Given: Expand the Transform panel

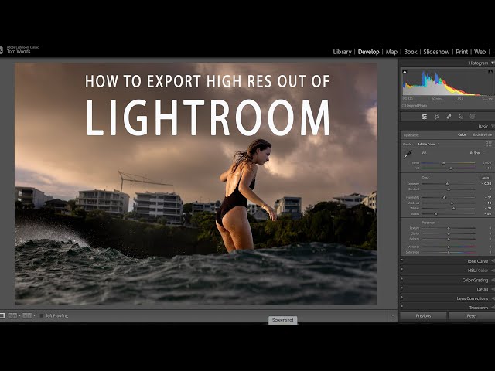Looking at the screenshot, I should point(493,308).
